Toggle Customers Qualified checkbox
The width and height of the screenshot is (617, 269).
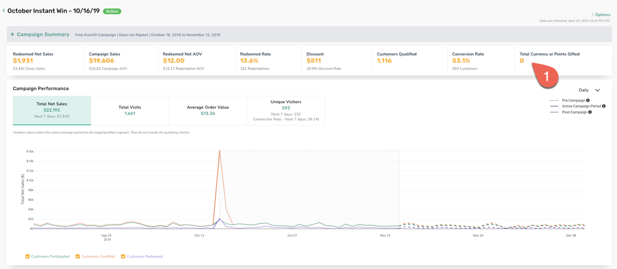click(78, 256)
